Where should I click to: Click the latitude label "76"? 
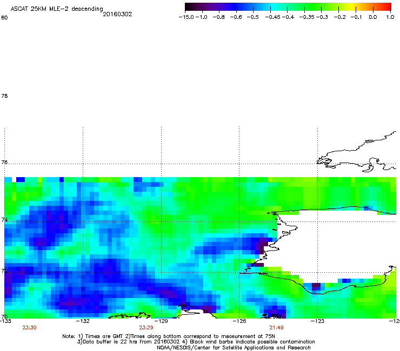[4, 162]
